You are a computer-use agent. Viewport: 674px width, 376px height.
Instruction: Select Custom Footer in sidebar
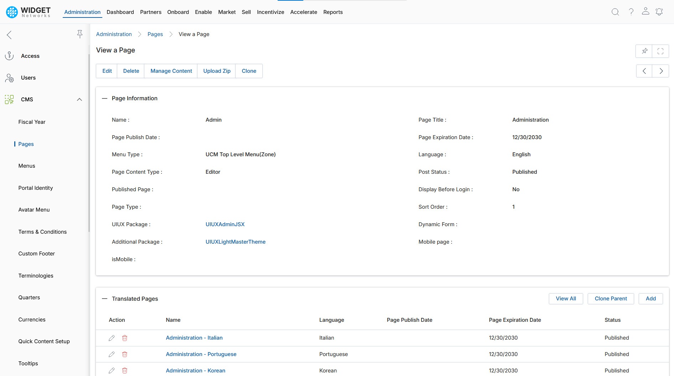coord(36,254)
